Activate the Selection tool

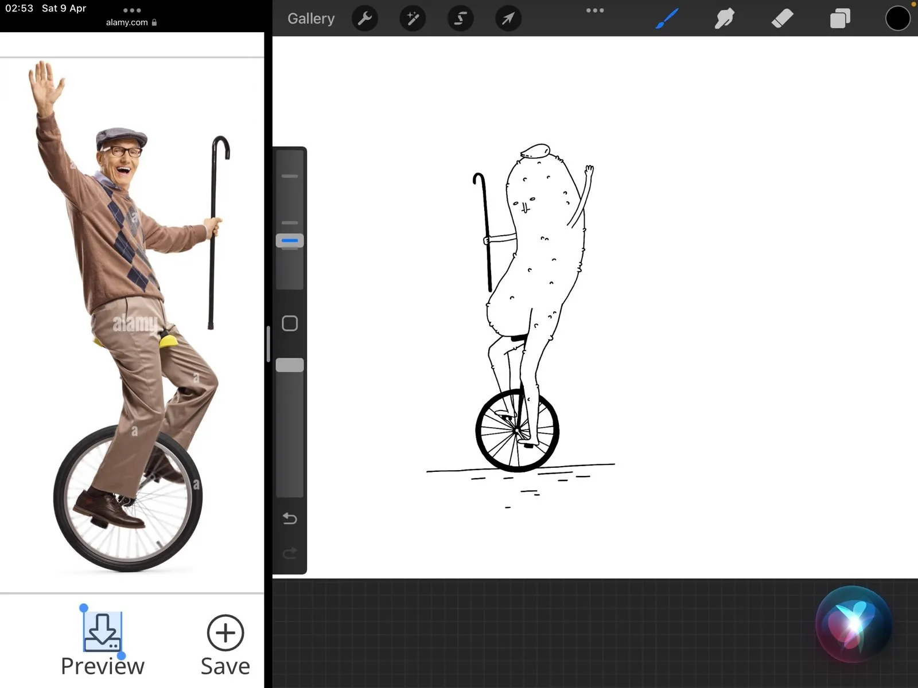(x=460, y=19)
